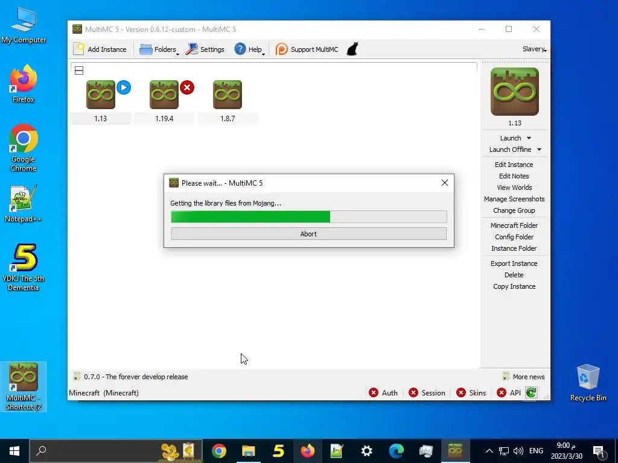This screenshot has width=618, height=463.
Task: Click Edit Notes in sidebar
Action: pyautogui.click(x=514, y=176)
